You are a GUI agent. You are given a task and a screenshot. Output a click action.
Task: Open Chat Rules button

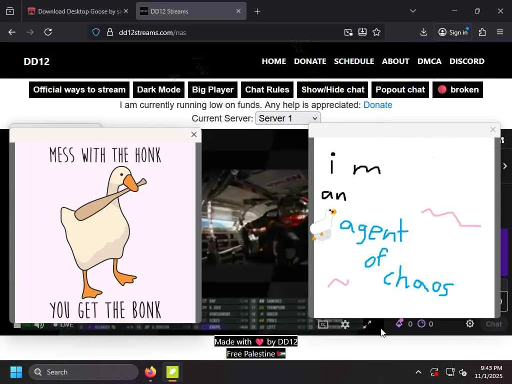267,89
